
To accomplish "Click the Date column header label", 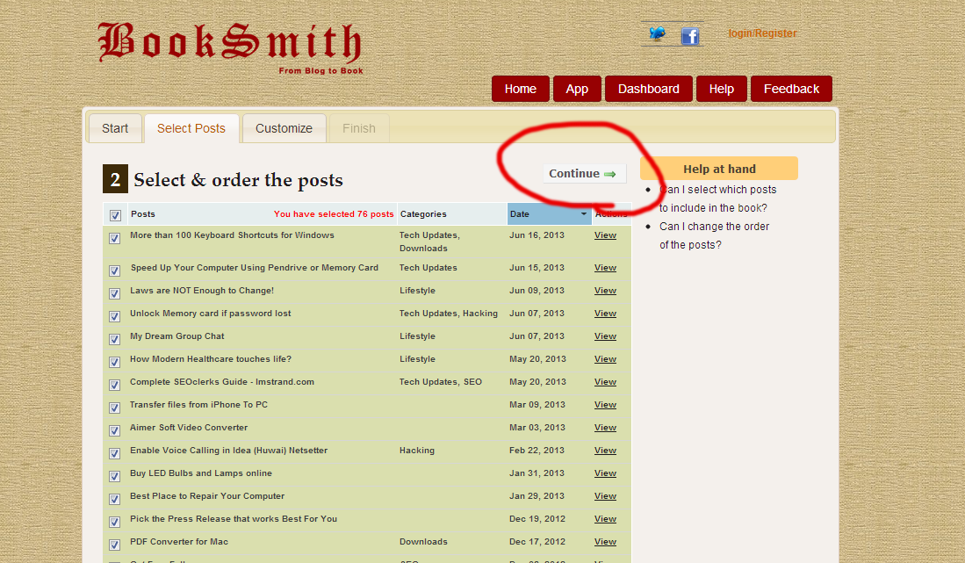I will (x=520, y=214).
